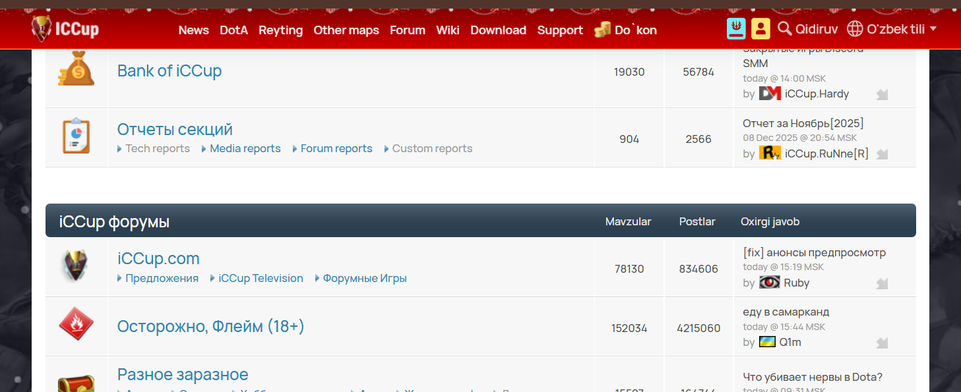Click post count 834606
The image size is (961, 392).
[698, 269]
